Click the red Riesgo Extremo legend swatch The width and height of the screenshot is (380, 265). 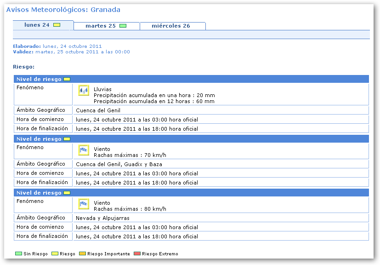(137, 253)
